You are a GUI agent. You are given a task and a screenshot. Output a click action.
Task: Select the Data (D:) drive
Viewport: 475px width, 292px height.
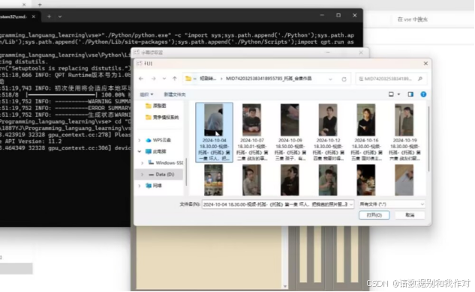point(161,174)
